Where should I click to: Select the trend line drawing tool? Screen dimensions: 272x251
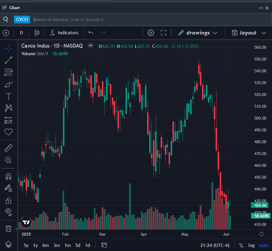pyautogui.click(x=9, y=60)
